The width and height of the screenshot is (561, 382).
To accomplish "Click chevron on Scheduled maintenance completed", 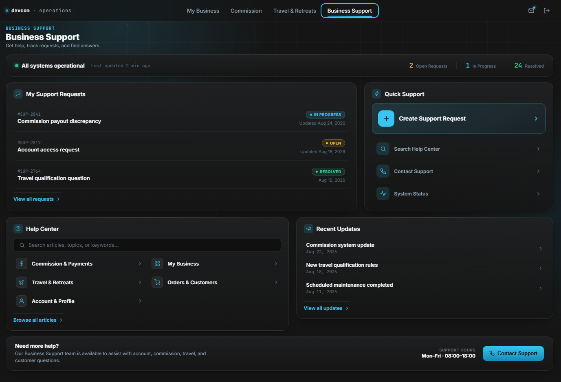I will [x=541, y=288].
